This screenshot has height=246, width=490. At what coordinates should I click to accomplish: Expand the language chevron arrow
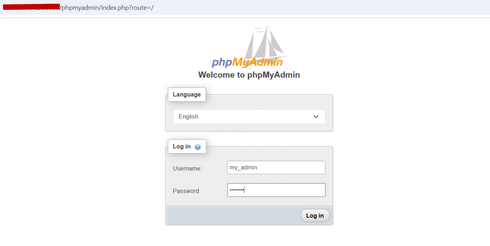tap(316, 117)
